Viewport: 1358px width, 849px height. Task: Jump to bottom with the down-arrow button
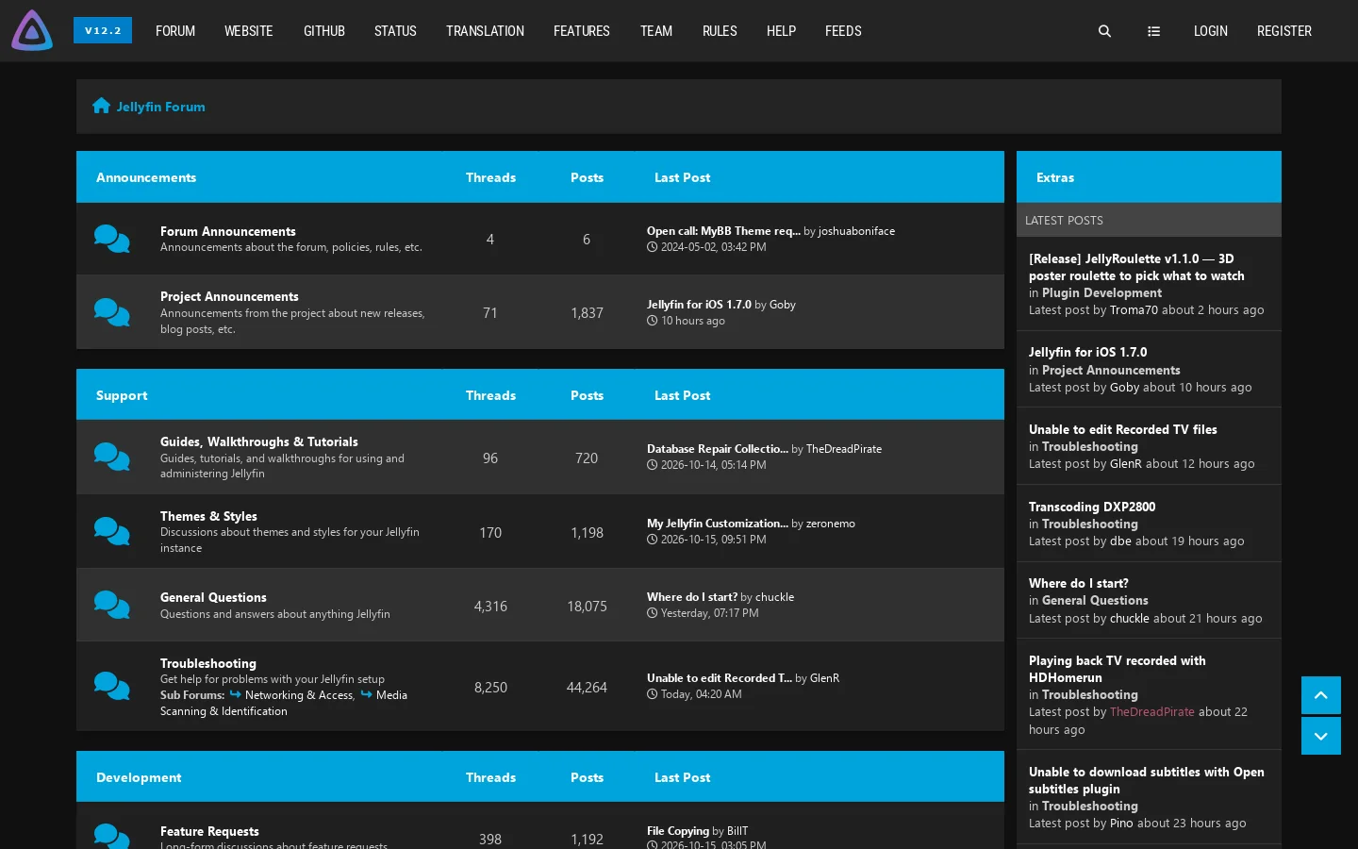point(1321,736)
